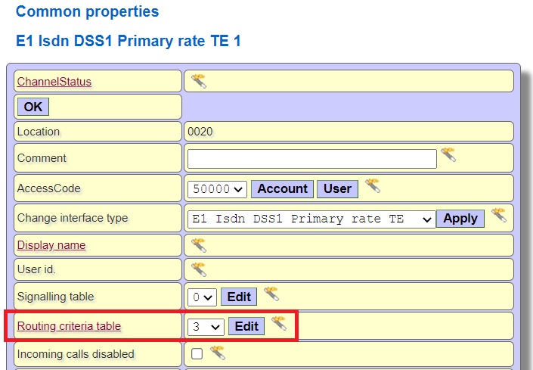Screen dimensions: 533x370
Task: Click wrench icon beside Incoming calls disabled
Action: point(217,353)
